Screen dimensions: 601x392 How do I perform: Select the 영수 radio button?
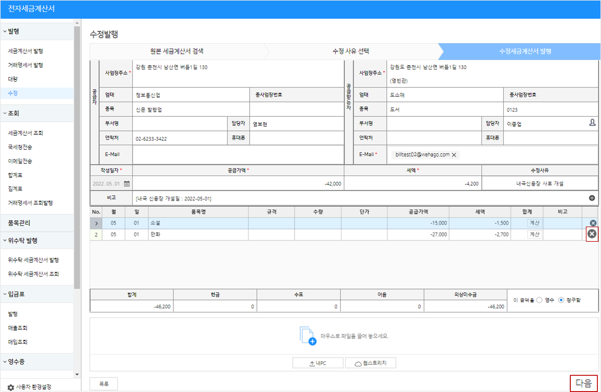click(539, 300)
